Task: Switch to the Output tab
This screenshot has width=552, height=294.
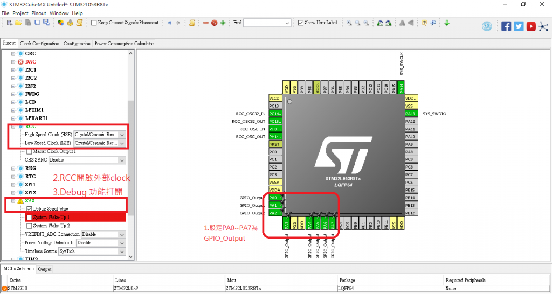Action: tap(45, 269)
